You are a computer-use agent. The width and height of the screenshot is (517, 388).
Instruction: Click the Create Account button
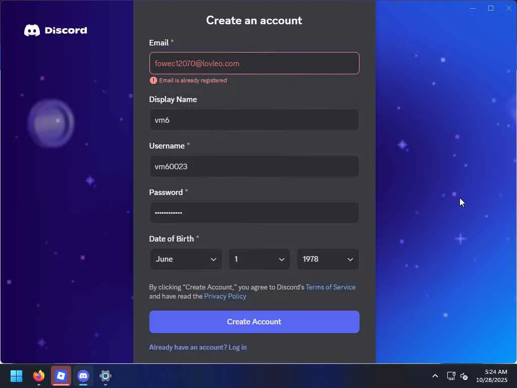point(254,322)
